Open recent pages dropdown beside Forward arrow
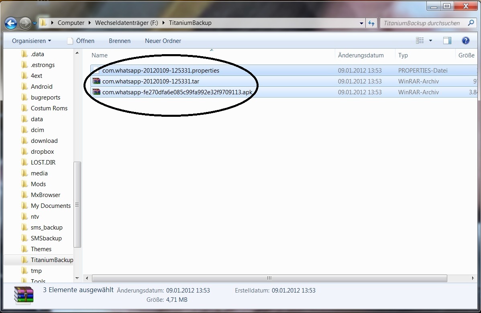This screenshot has width=481, height=313. pyautogui.click(x=35, y=23)
